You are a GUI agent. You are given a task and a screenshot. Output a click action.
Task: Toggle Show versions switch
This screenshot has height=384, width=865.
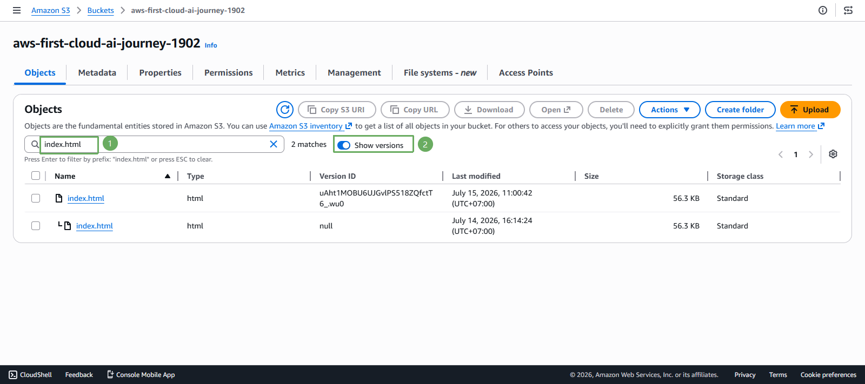pyautogui.click(x=344, y=145)
